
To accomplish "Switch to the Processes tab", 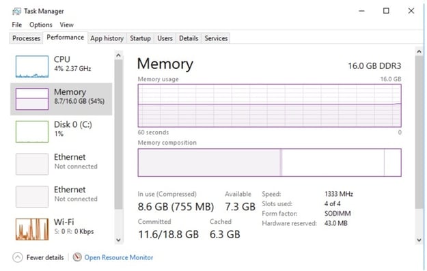I will click(x=27, y=38).
